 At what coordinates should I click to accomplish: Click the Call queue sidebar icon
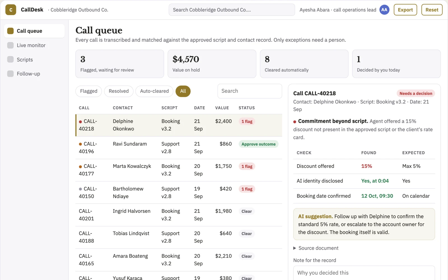click(x=10, y=31)
